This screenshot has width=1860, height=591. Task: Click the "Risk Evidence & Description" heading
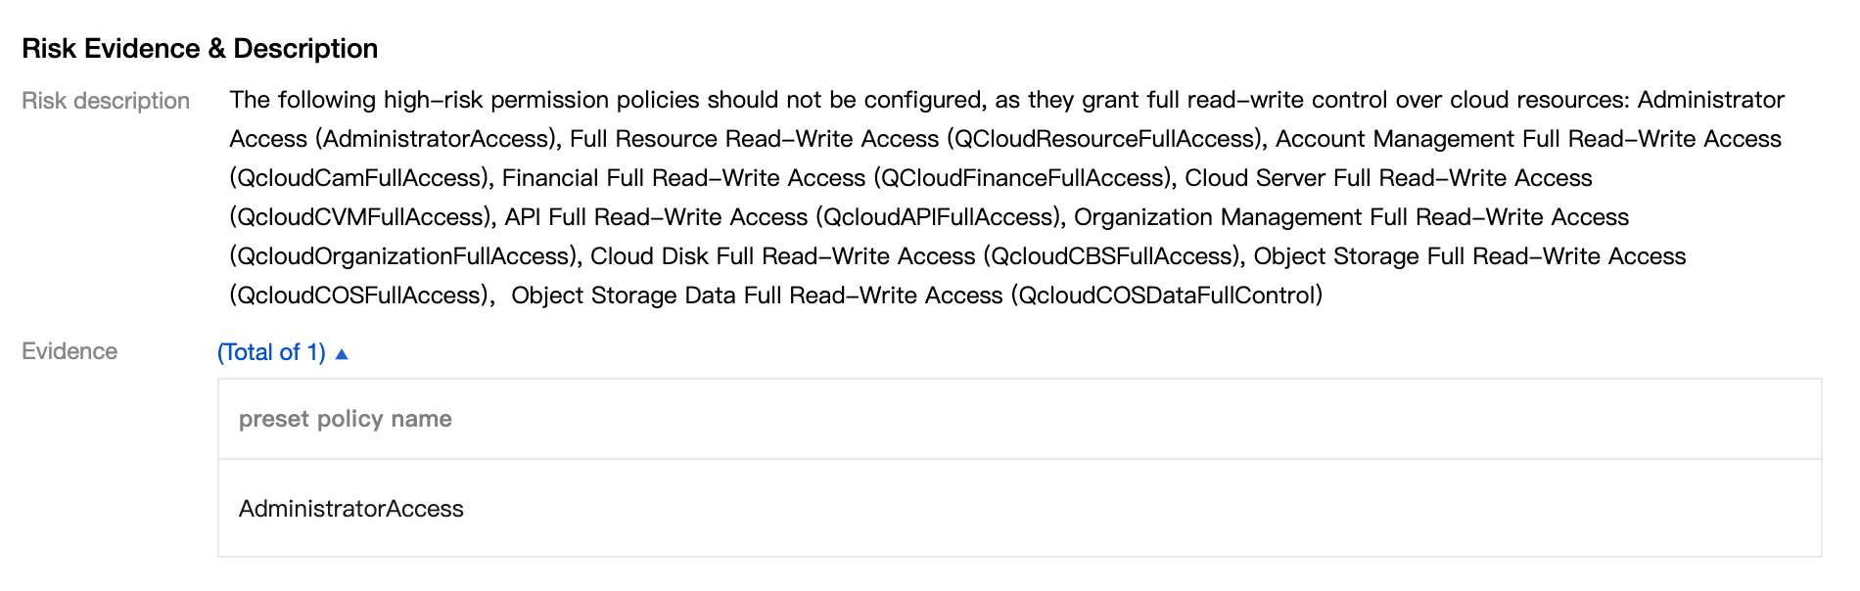(x=200, y=49)
